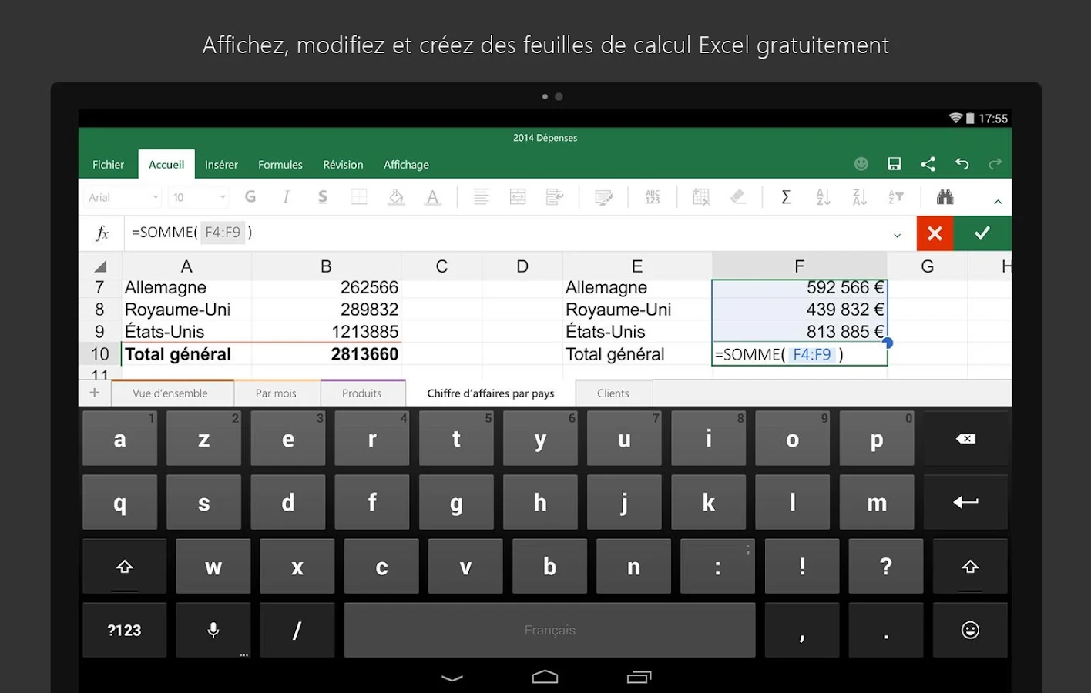Click the redo arrow icon
Screen dimensions: 1091x693
995,164
